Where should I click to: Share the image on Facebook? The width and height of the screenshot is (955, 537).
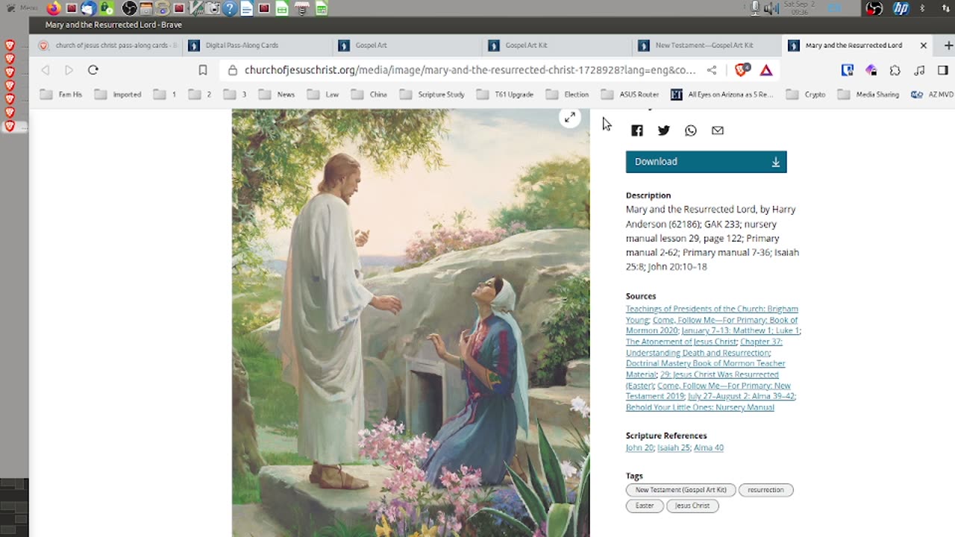click(x=636, y=131)
